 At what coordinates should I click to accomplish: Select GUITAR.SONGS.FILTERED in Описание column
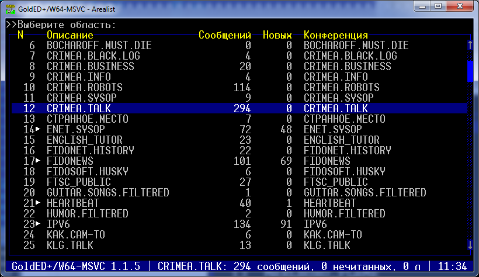tap(108, 192)
